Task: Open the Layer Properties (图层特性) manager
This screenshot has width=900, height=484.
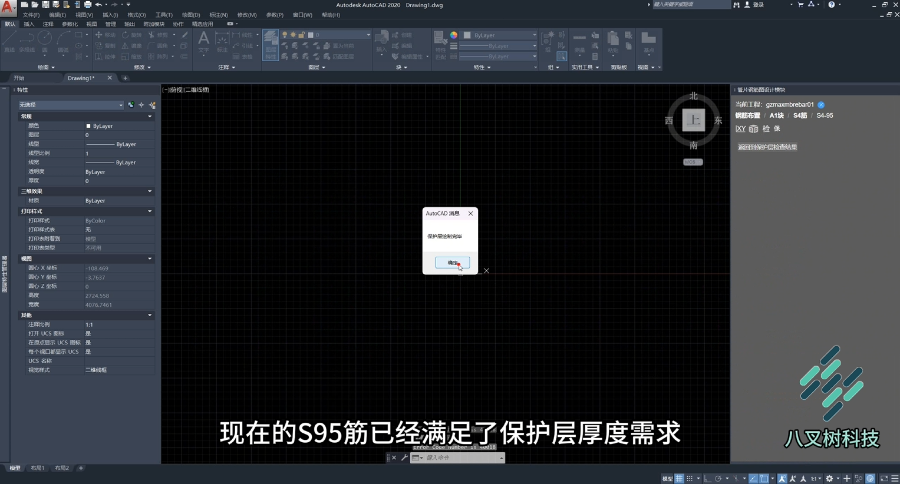Action: (x=271, y=45)
